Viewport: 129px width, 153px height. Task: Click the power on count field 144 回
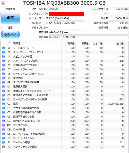pos(119,23)
